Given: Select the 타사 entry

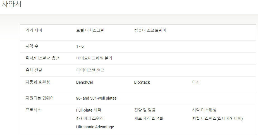Looking at the screenshot, I should coord(196,82).
